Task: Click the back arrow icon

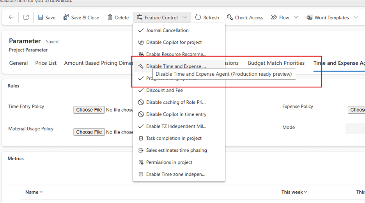Action: pyautogui.click(x=11, y=18)
